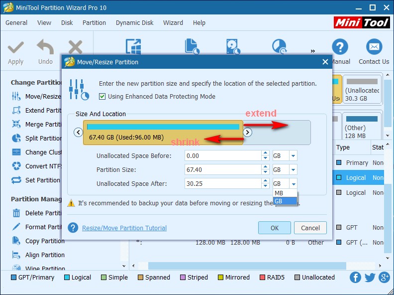Viewport: 394px width, 295px height.
Task: Select Align Partition sidebar icon
Action: tap(16, 255)
